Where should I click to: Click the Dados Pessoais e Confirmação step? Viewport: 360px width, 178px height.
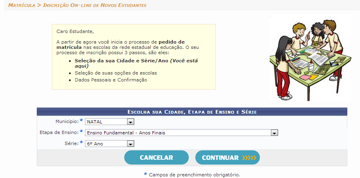pos(111,80)
